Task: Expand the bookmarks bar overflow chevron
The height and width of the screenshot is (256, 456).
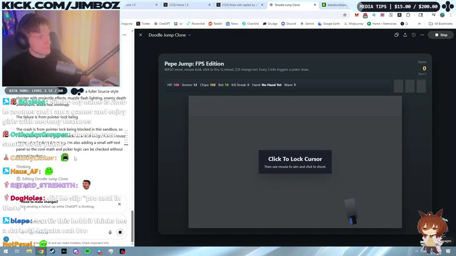Action: [419, 24]
